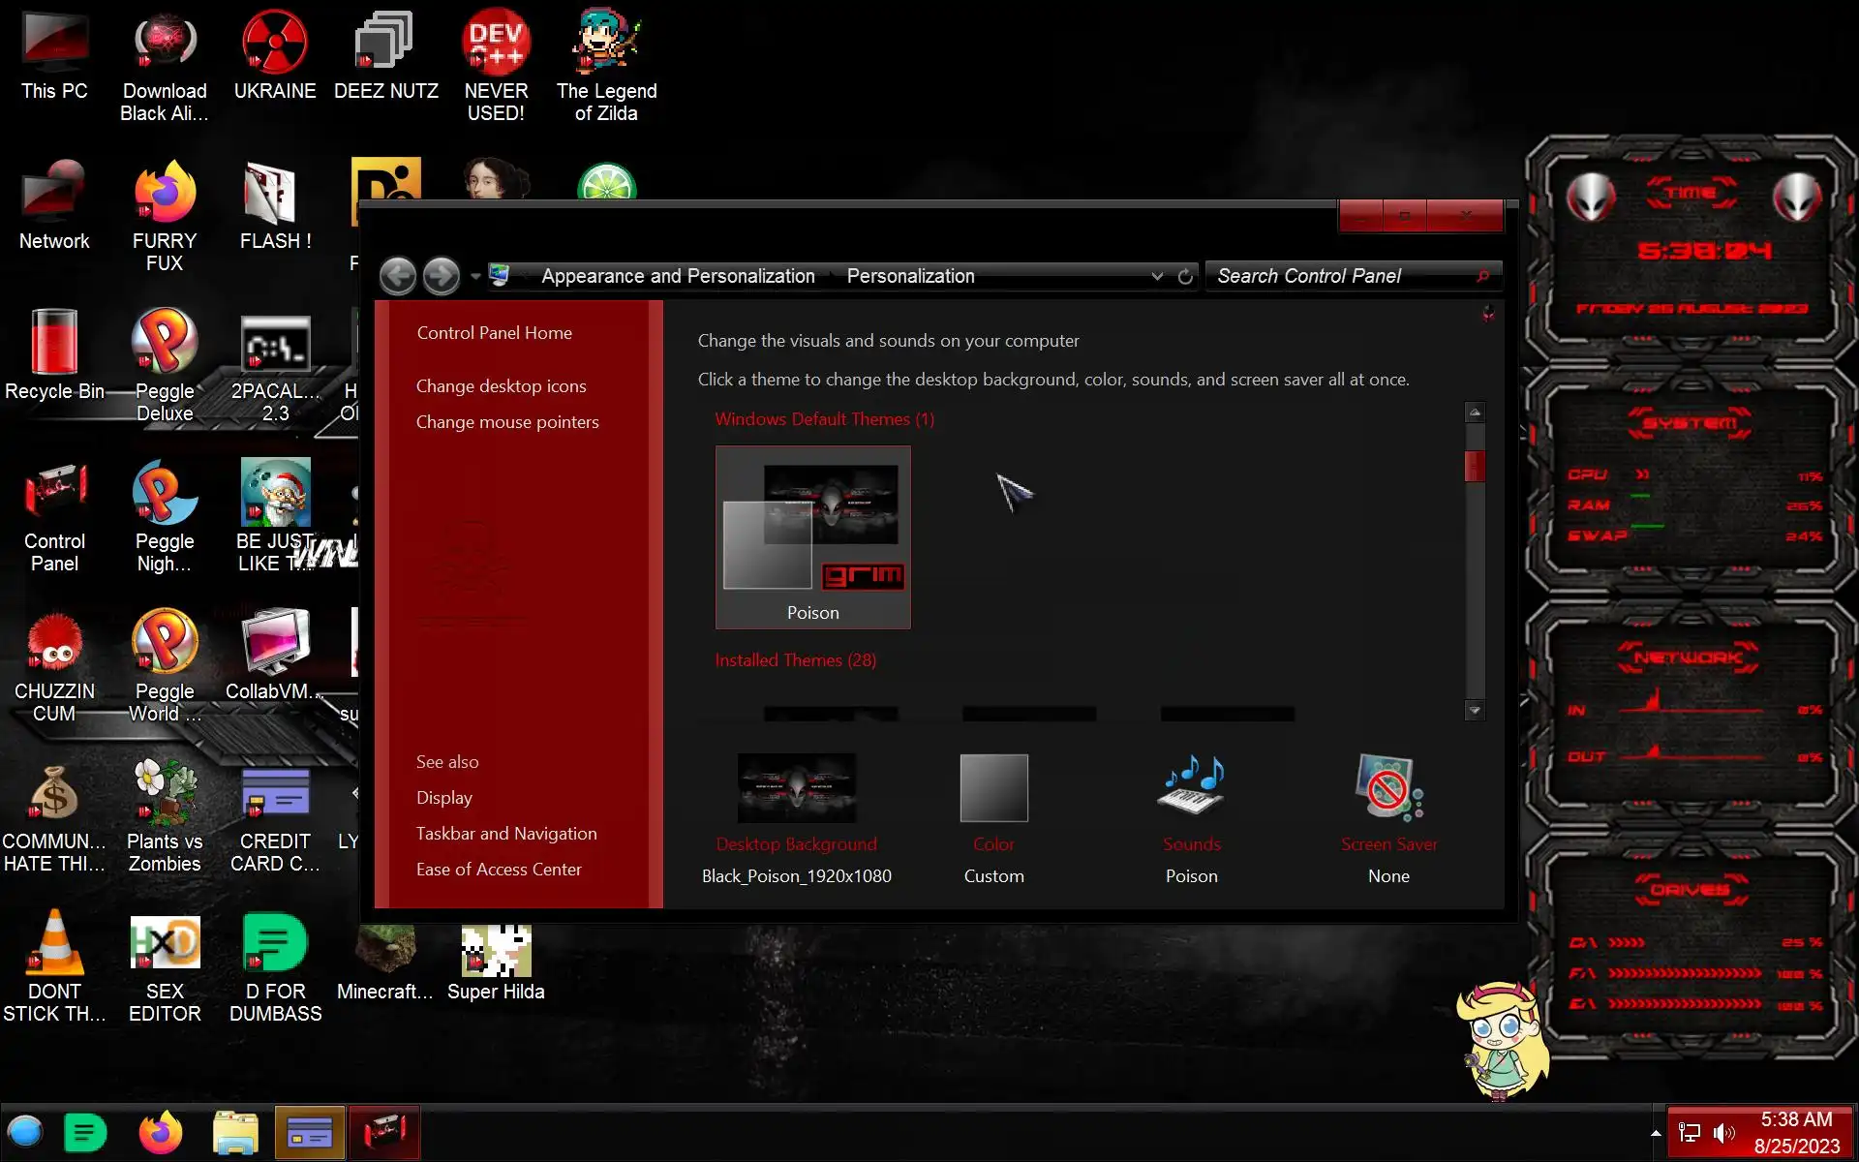Click Change desktop icons link
The height and width of the screenshot is (1162, 1859).
coord(501,386)
